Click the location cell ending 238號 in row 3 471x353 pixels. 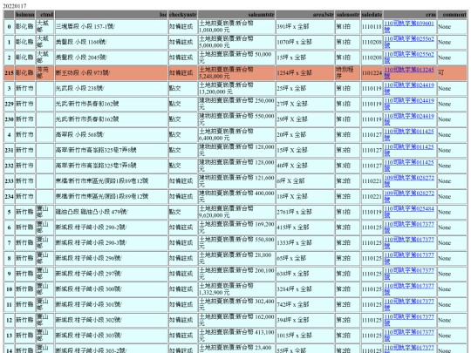point(111,88)
